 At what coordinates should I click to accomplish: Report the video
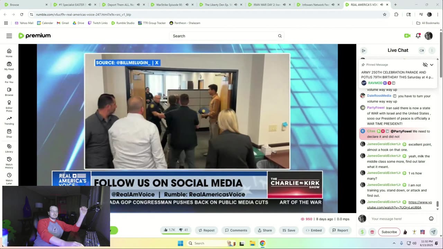tap(340, 230)
